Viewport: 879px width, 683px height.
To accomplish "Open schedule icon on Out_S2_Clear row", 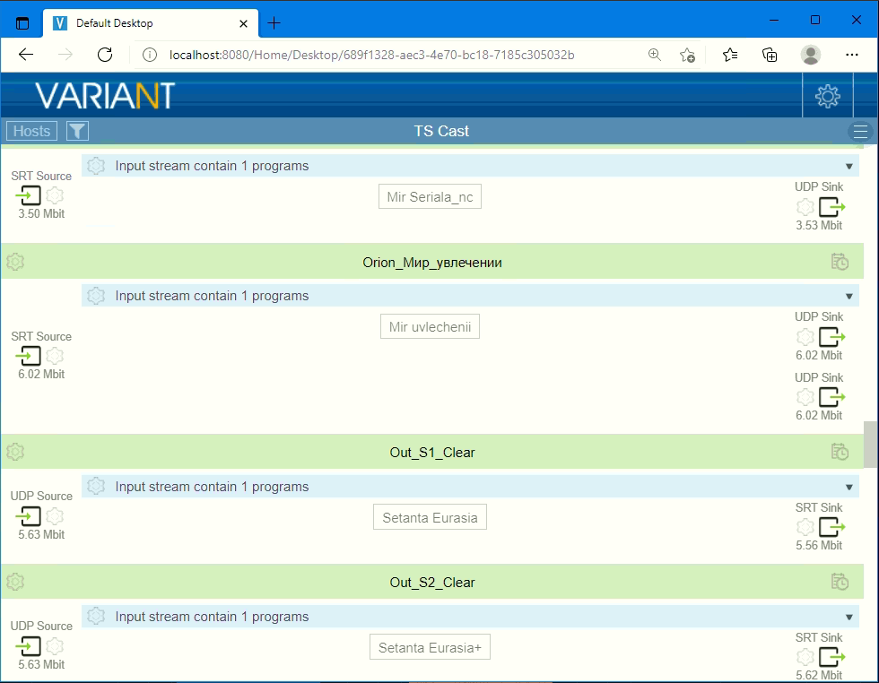I will 840,582.
